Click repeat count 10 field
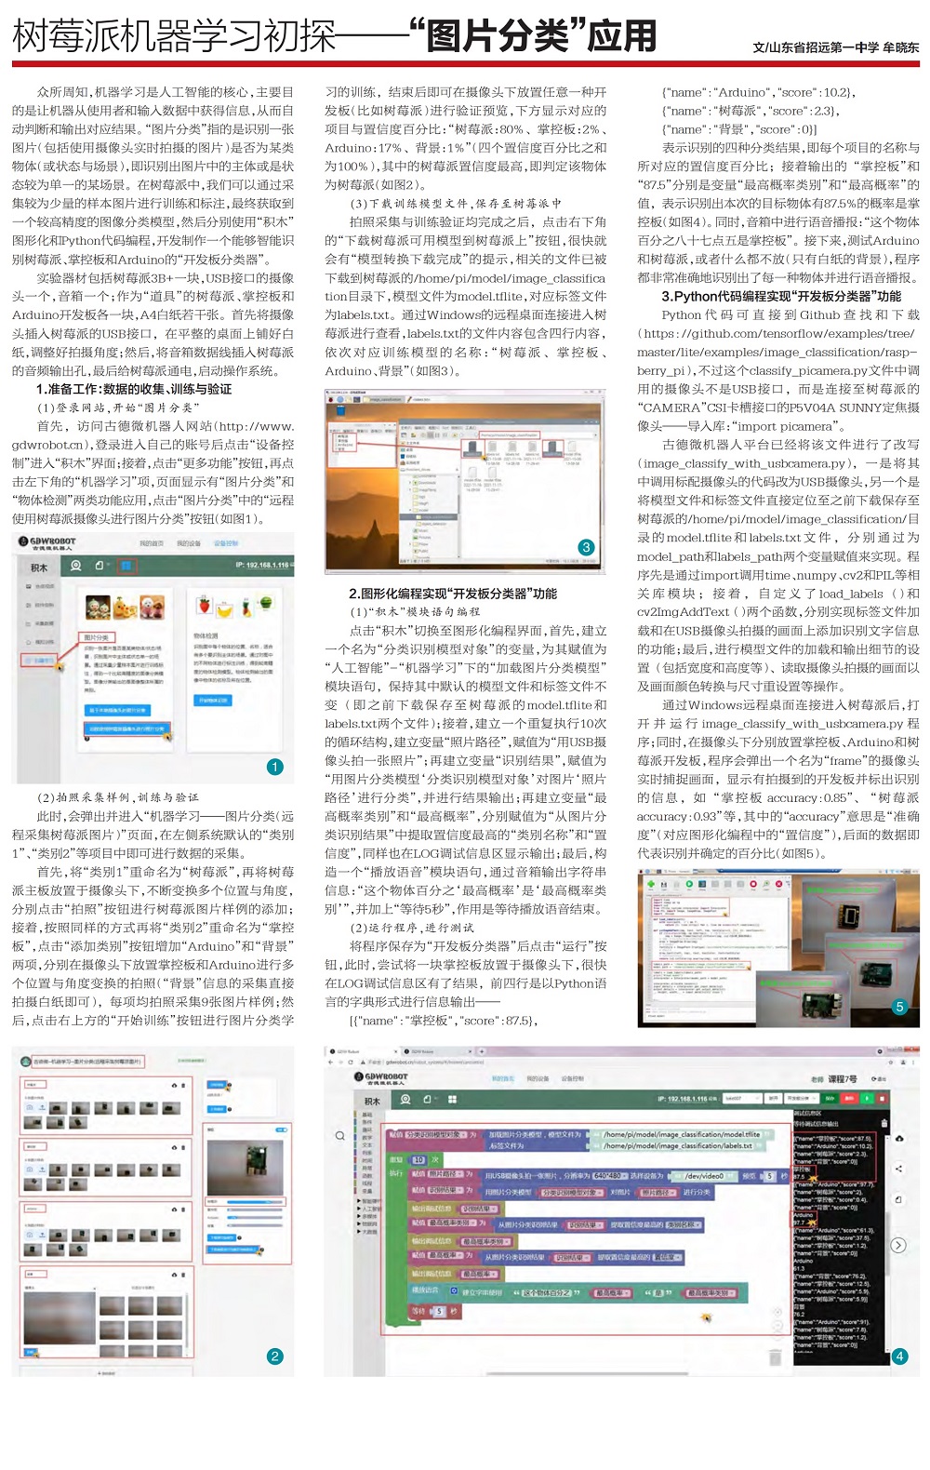The image size is (930, 1470). [419, 1159]
